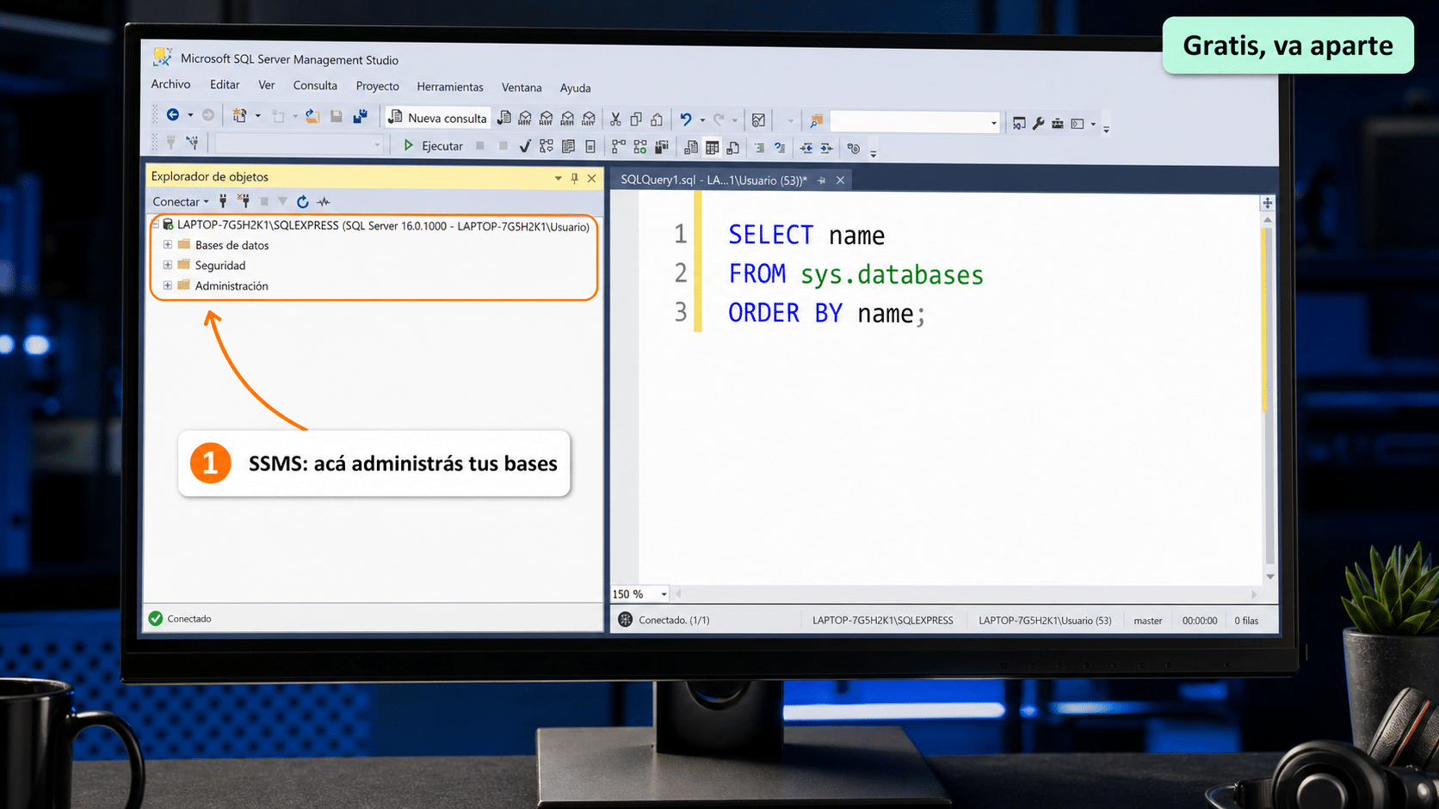Image resolution: width=1439 pixels, height=809 pixels.
Task: Open the Consulta menu
Action: [315, 85]
